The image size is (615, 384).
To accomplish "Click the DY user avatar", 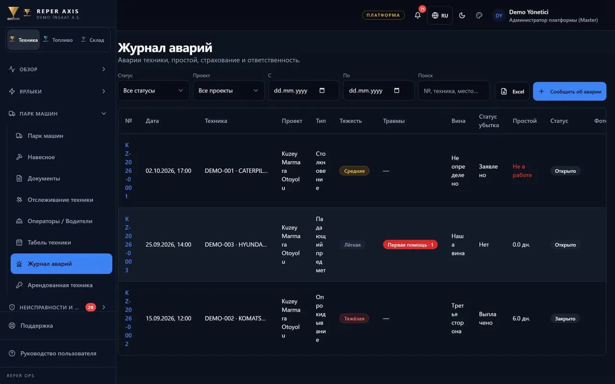I will point(499,15).
